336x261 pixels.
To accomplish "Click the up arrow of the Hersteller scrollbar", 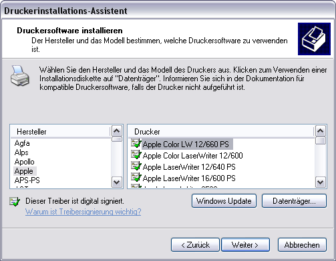I will [x=117, y=131].
